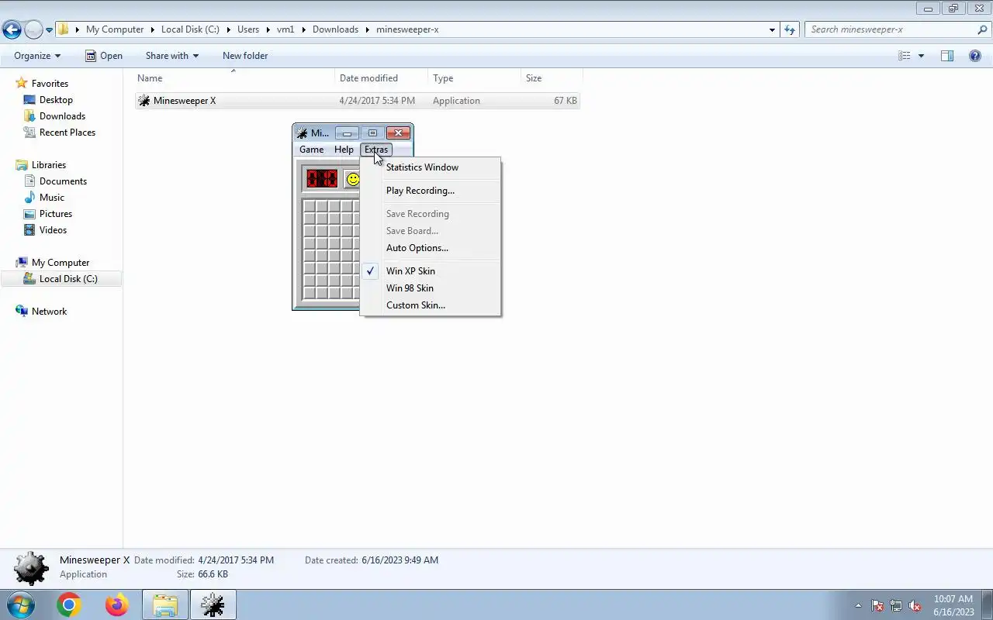Select Recent Places in sidebar
Image resolution: width=993 pixels, height=620 pixels.
(67, 133)
